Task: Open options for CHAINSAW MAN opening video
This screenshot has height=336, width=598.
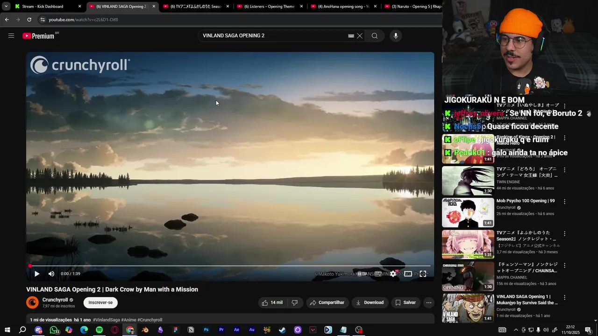Action: [564, 265]
